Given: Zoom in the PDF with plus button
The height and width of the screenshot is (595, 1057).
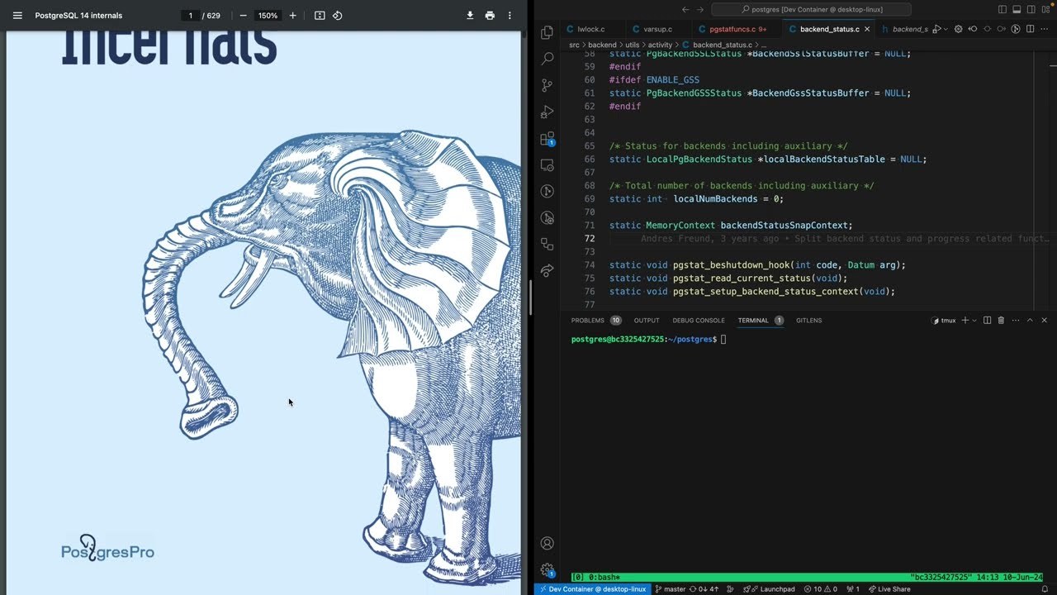Looking at the screenshot, I should click(x=292, y=15).
